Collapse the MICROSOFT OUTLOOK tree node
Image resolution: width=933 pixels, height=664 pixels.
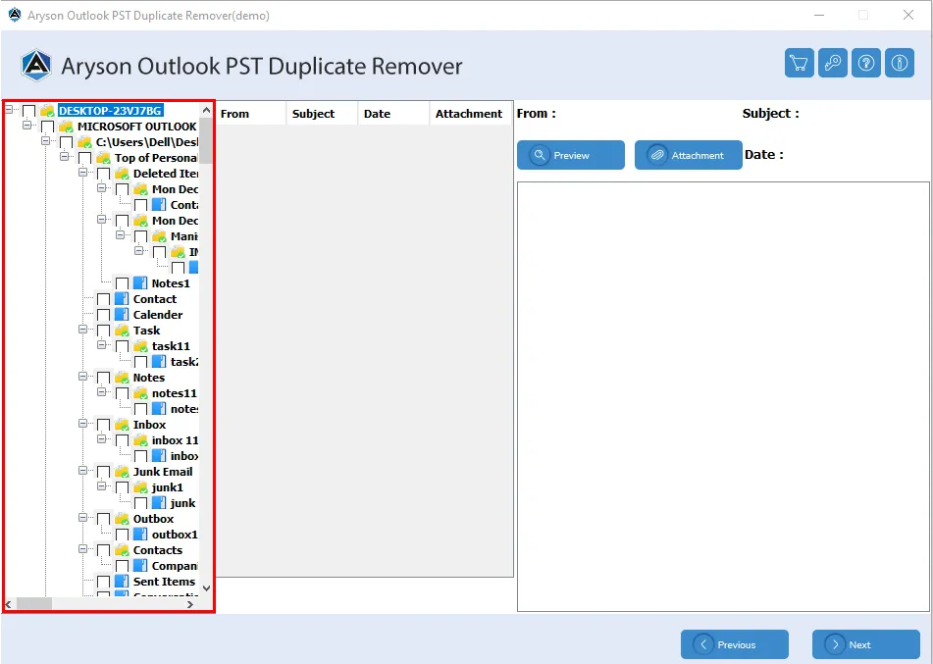click(x=26, y=125)
